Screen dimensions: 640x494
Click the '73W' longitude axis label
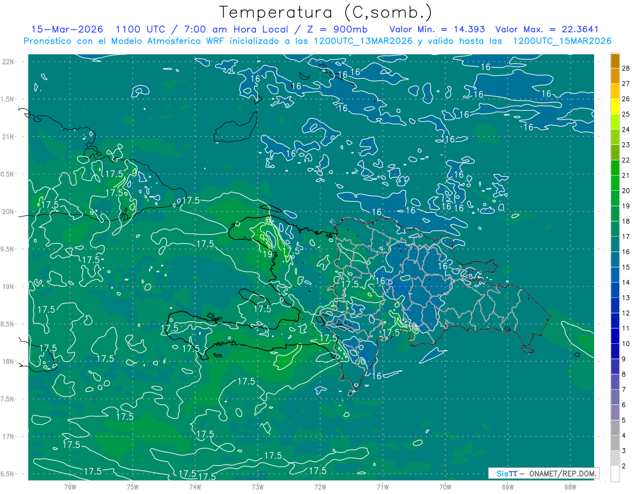(x=258, y=487)
